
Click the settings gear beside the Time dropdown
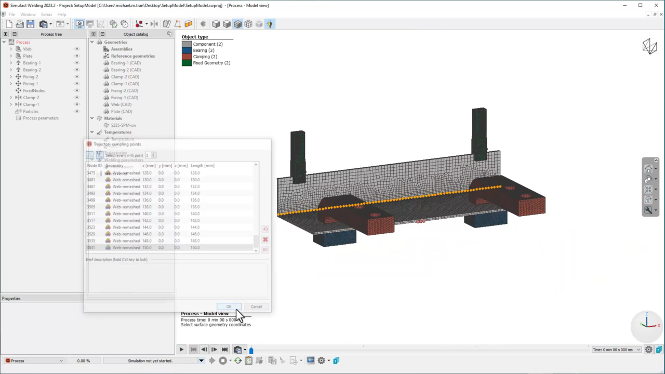pos(649,350)
